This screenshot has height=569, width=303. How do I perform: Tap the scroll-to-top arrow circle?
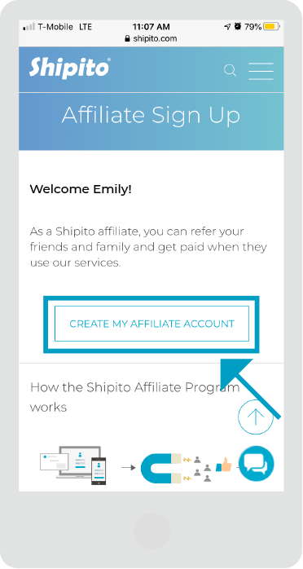pos(256,417)
